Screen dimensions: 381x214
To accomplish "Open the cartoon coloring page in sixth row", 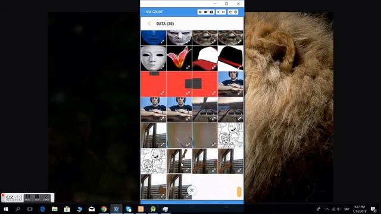I will tap(154, 161).
